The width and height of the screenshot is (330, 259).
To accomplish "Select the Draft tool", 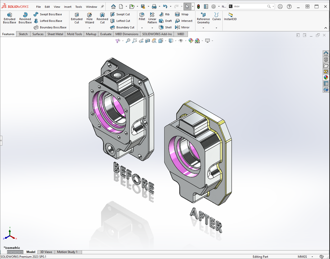I will [x=165, y=21].
